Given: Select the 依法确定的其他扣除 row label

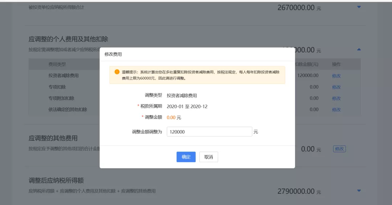Looking at the screenshot, I should 68,109.
